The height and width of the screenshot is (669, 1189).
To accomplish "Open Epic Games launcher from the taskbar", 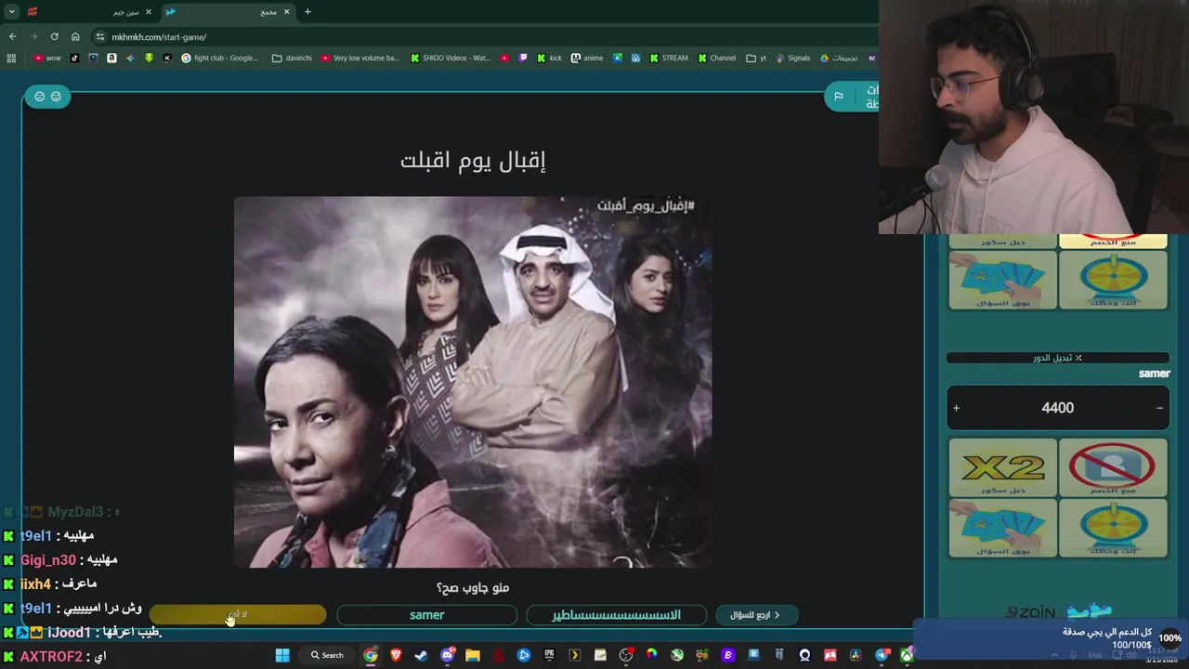I will (x=549, y=655).
